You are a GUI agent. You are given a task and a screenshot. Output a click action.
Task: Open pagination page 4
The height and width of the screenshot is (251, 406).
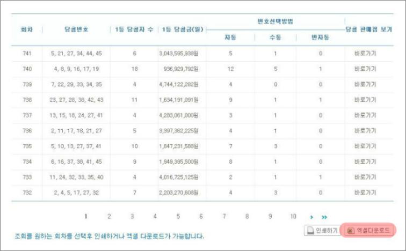pos(155,216)
